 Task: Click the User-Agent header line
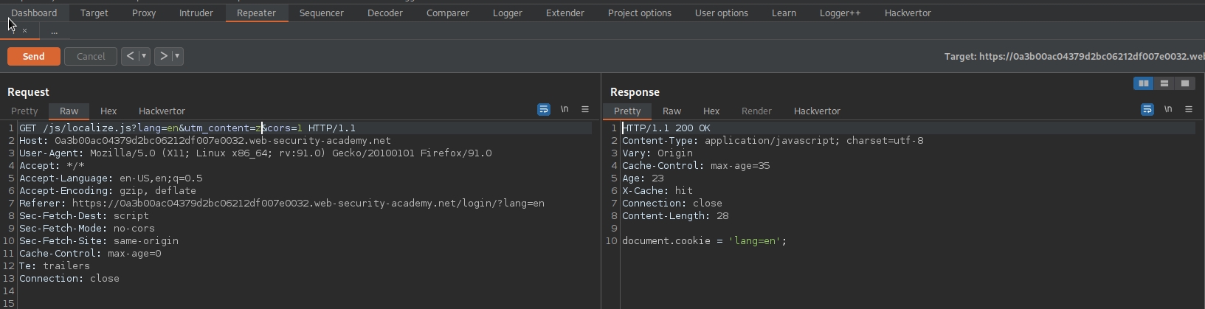(255, 153)
